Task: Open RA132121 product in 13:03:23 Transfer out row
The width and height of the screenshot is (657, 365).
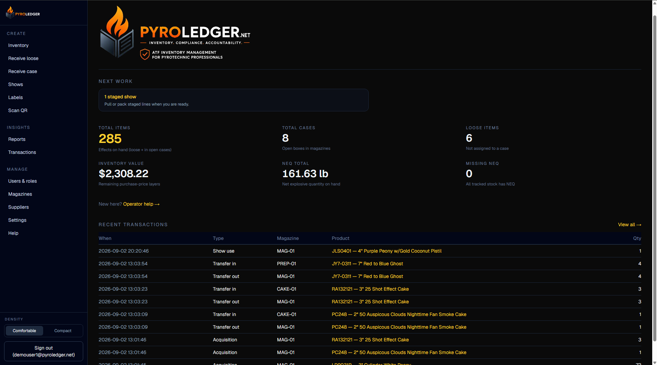Action: coord(370,302)
